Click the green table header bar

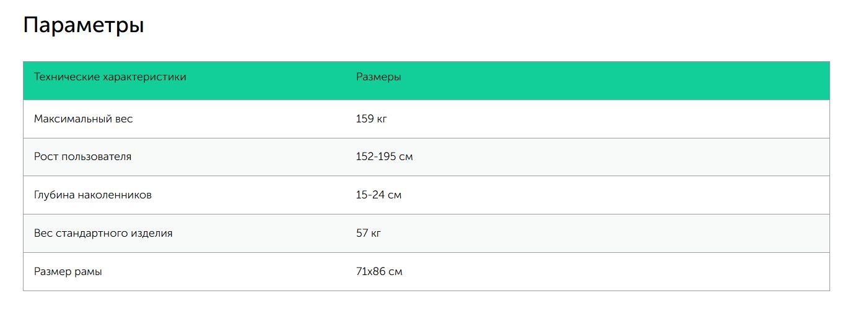coord(426,80)
